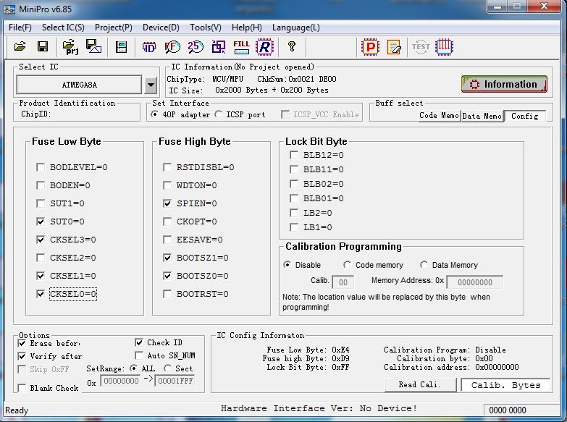Open the Help(H) menu

point(247,28)
